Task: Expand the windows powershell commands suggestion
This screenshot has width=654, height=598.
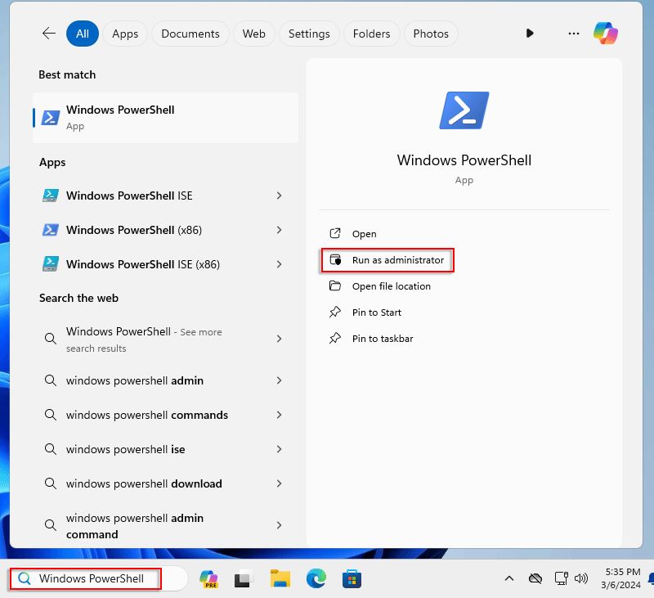Action: point(279,415)
